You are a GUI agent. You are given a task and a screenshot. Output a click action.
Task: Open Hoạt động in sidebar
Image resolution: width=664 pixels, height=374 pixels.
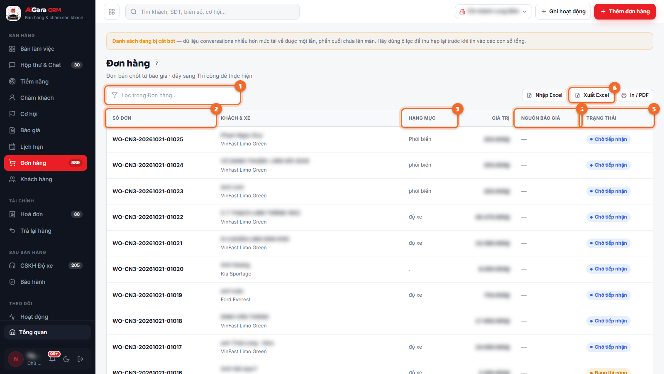46,317
